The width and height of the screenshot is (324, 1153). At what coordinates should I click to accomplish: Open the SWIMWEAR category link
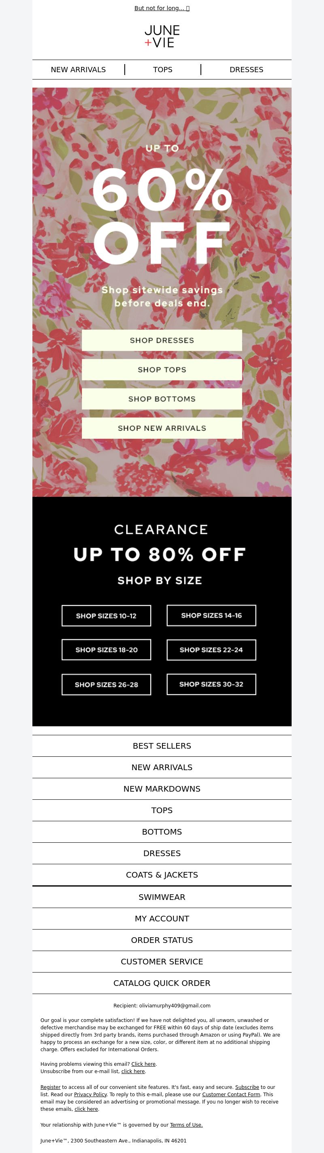coord(162,897)
